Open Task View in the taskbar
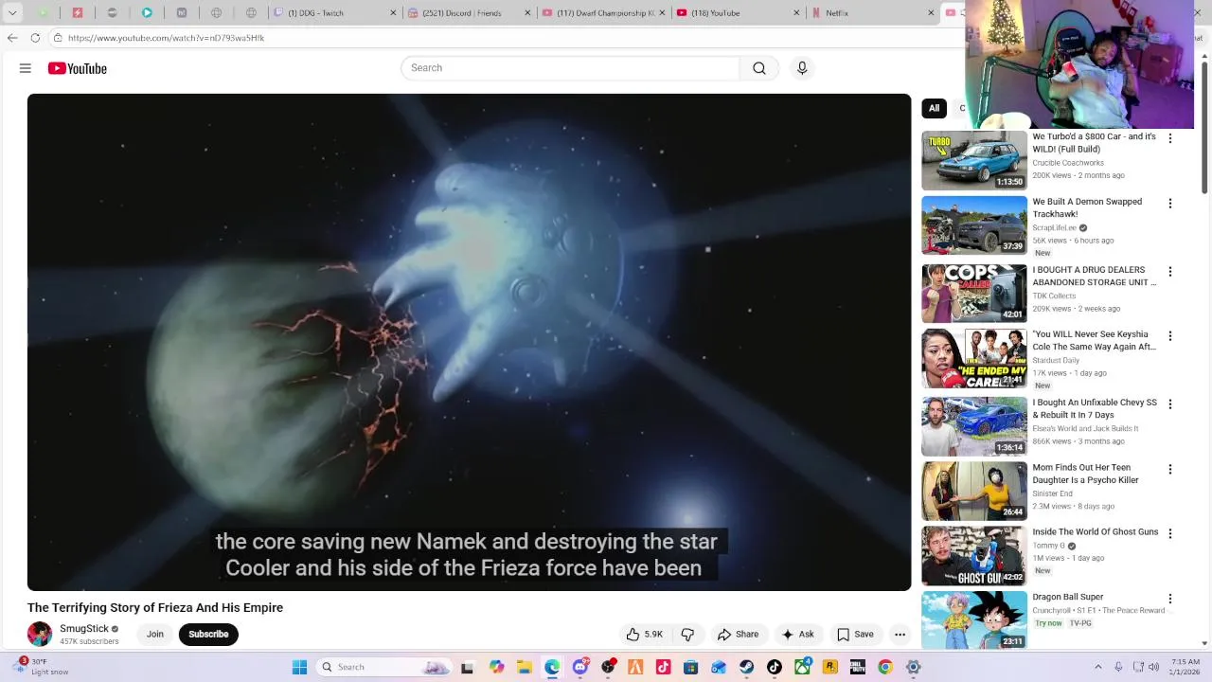The image size is (1212, 682). point(467,667)
